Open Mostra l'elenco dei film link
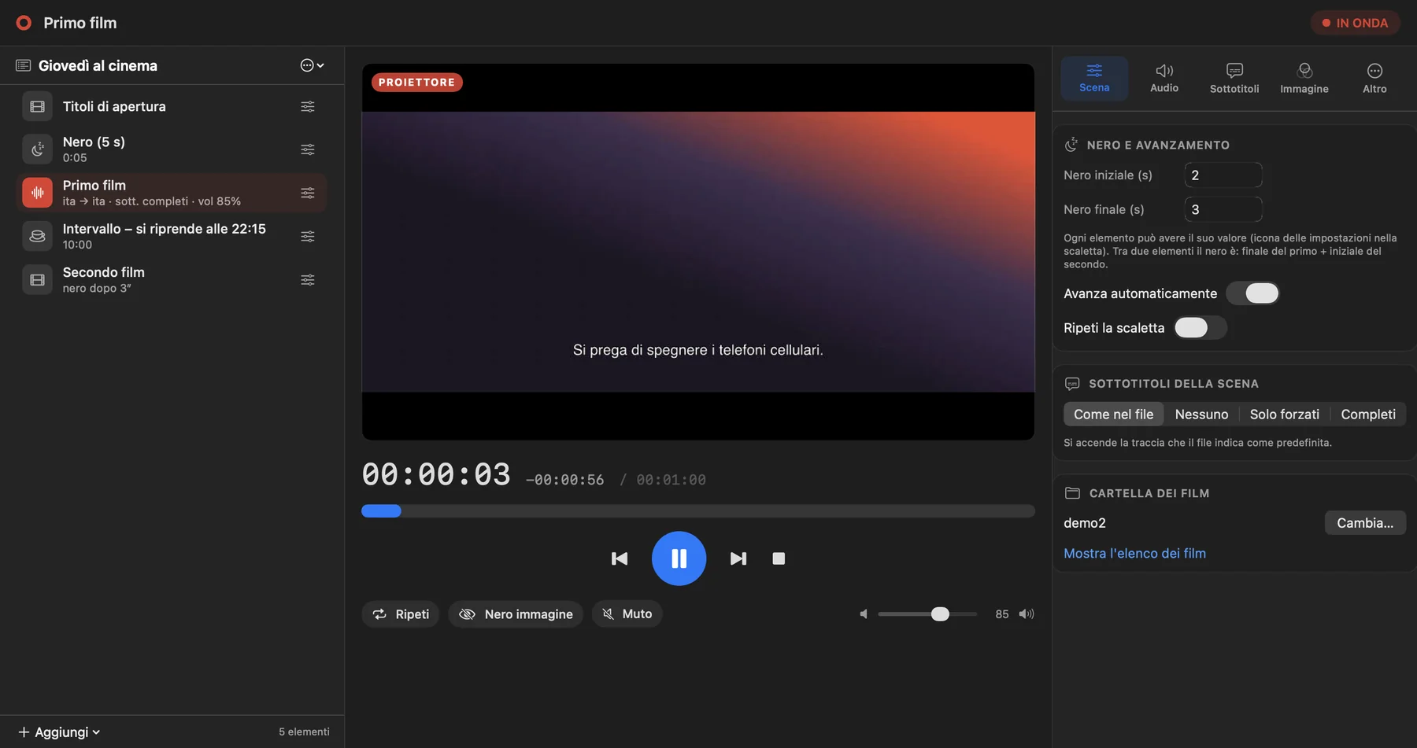1417x748 pixels. [1134, 554]
